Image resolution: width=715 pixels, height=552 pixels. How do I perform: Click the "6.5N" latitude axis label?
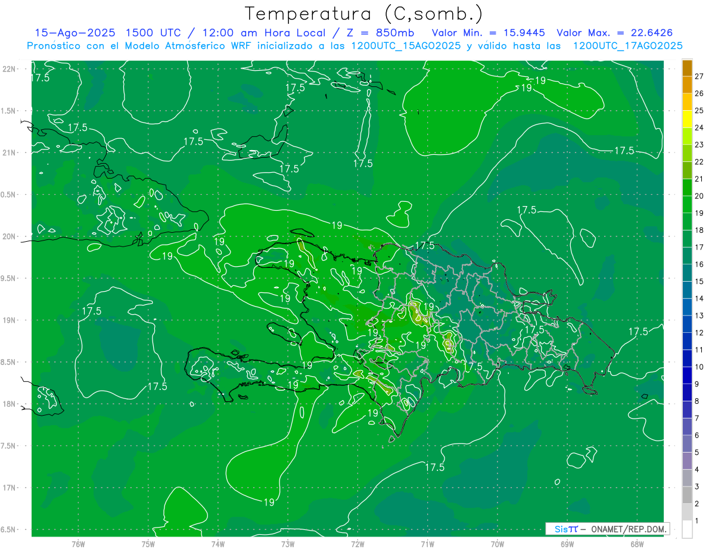pos(8,529)
